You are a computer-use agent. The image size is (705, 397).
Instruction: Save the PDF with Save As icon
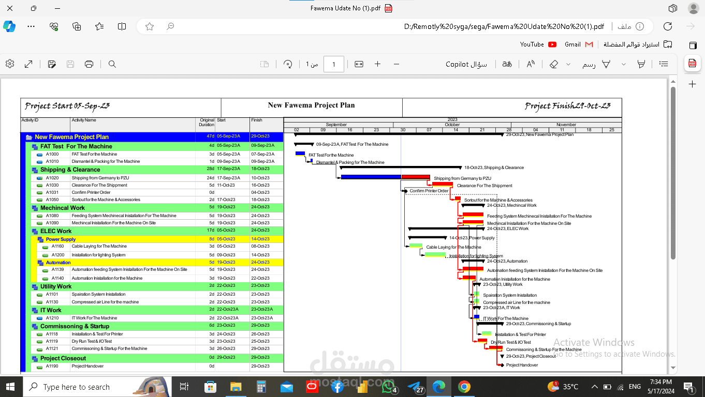[52, 64]
